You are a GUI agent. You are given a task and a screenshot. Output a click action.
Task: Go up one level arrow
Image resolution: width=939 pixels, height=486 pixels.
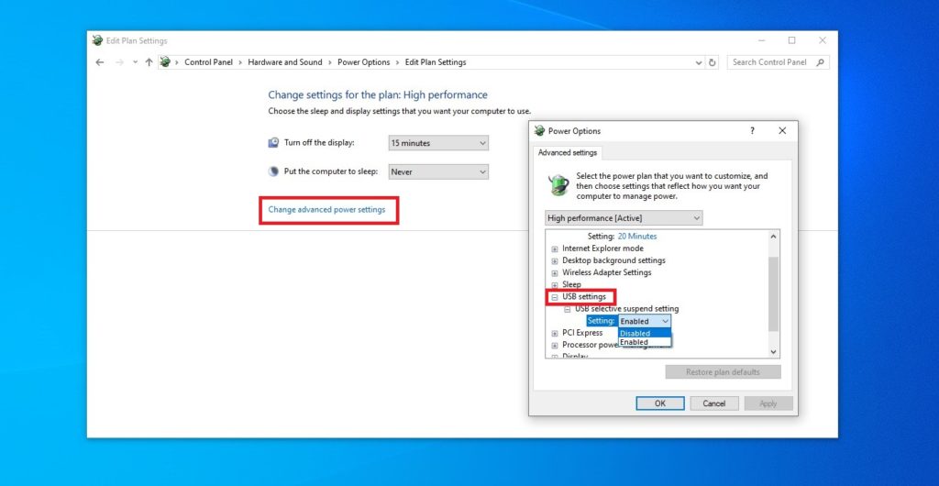[149, 62]
